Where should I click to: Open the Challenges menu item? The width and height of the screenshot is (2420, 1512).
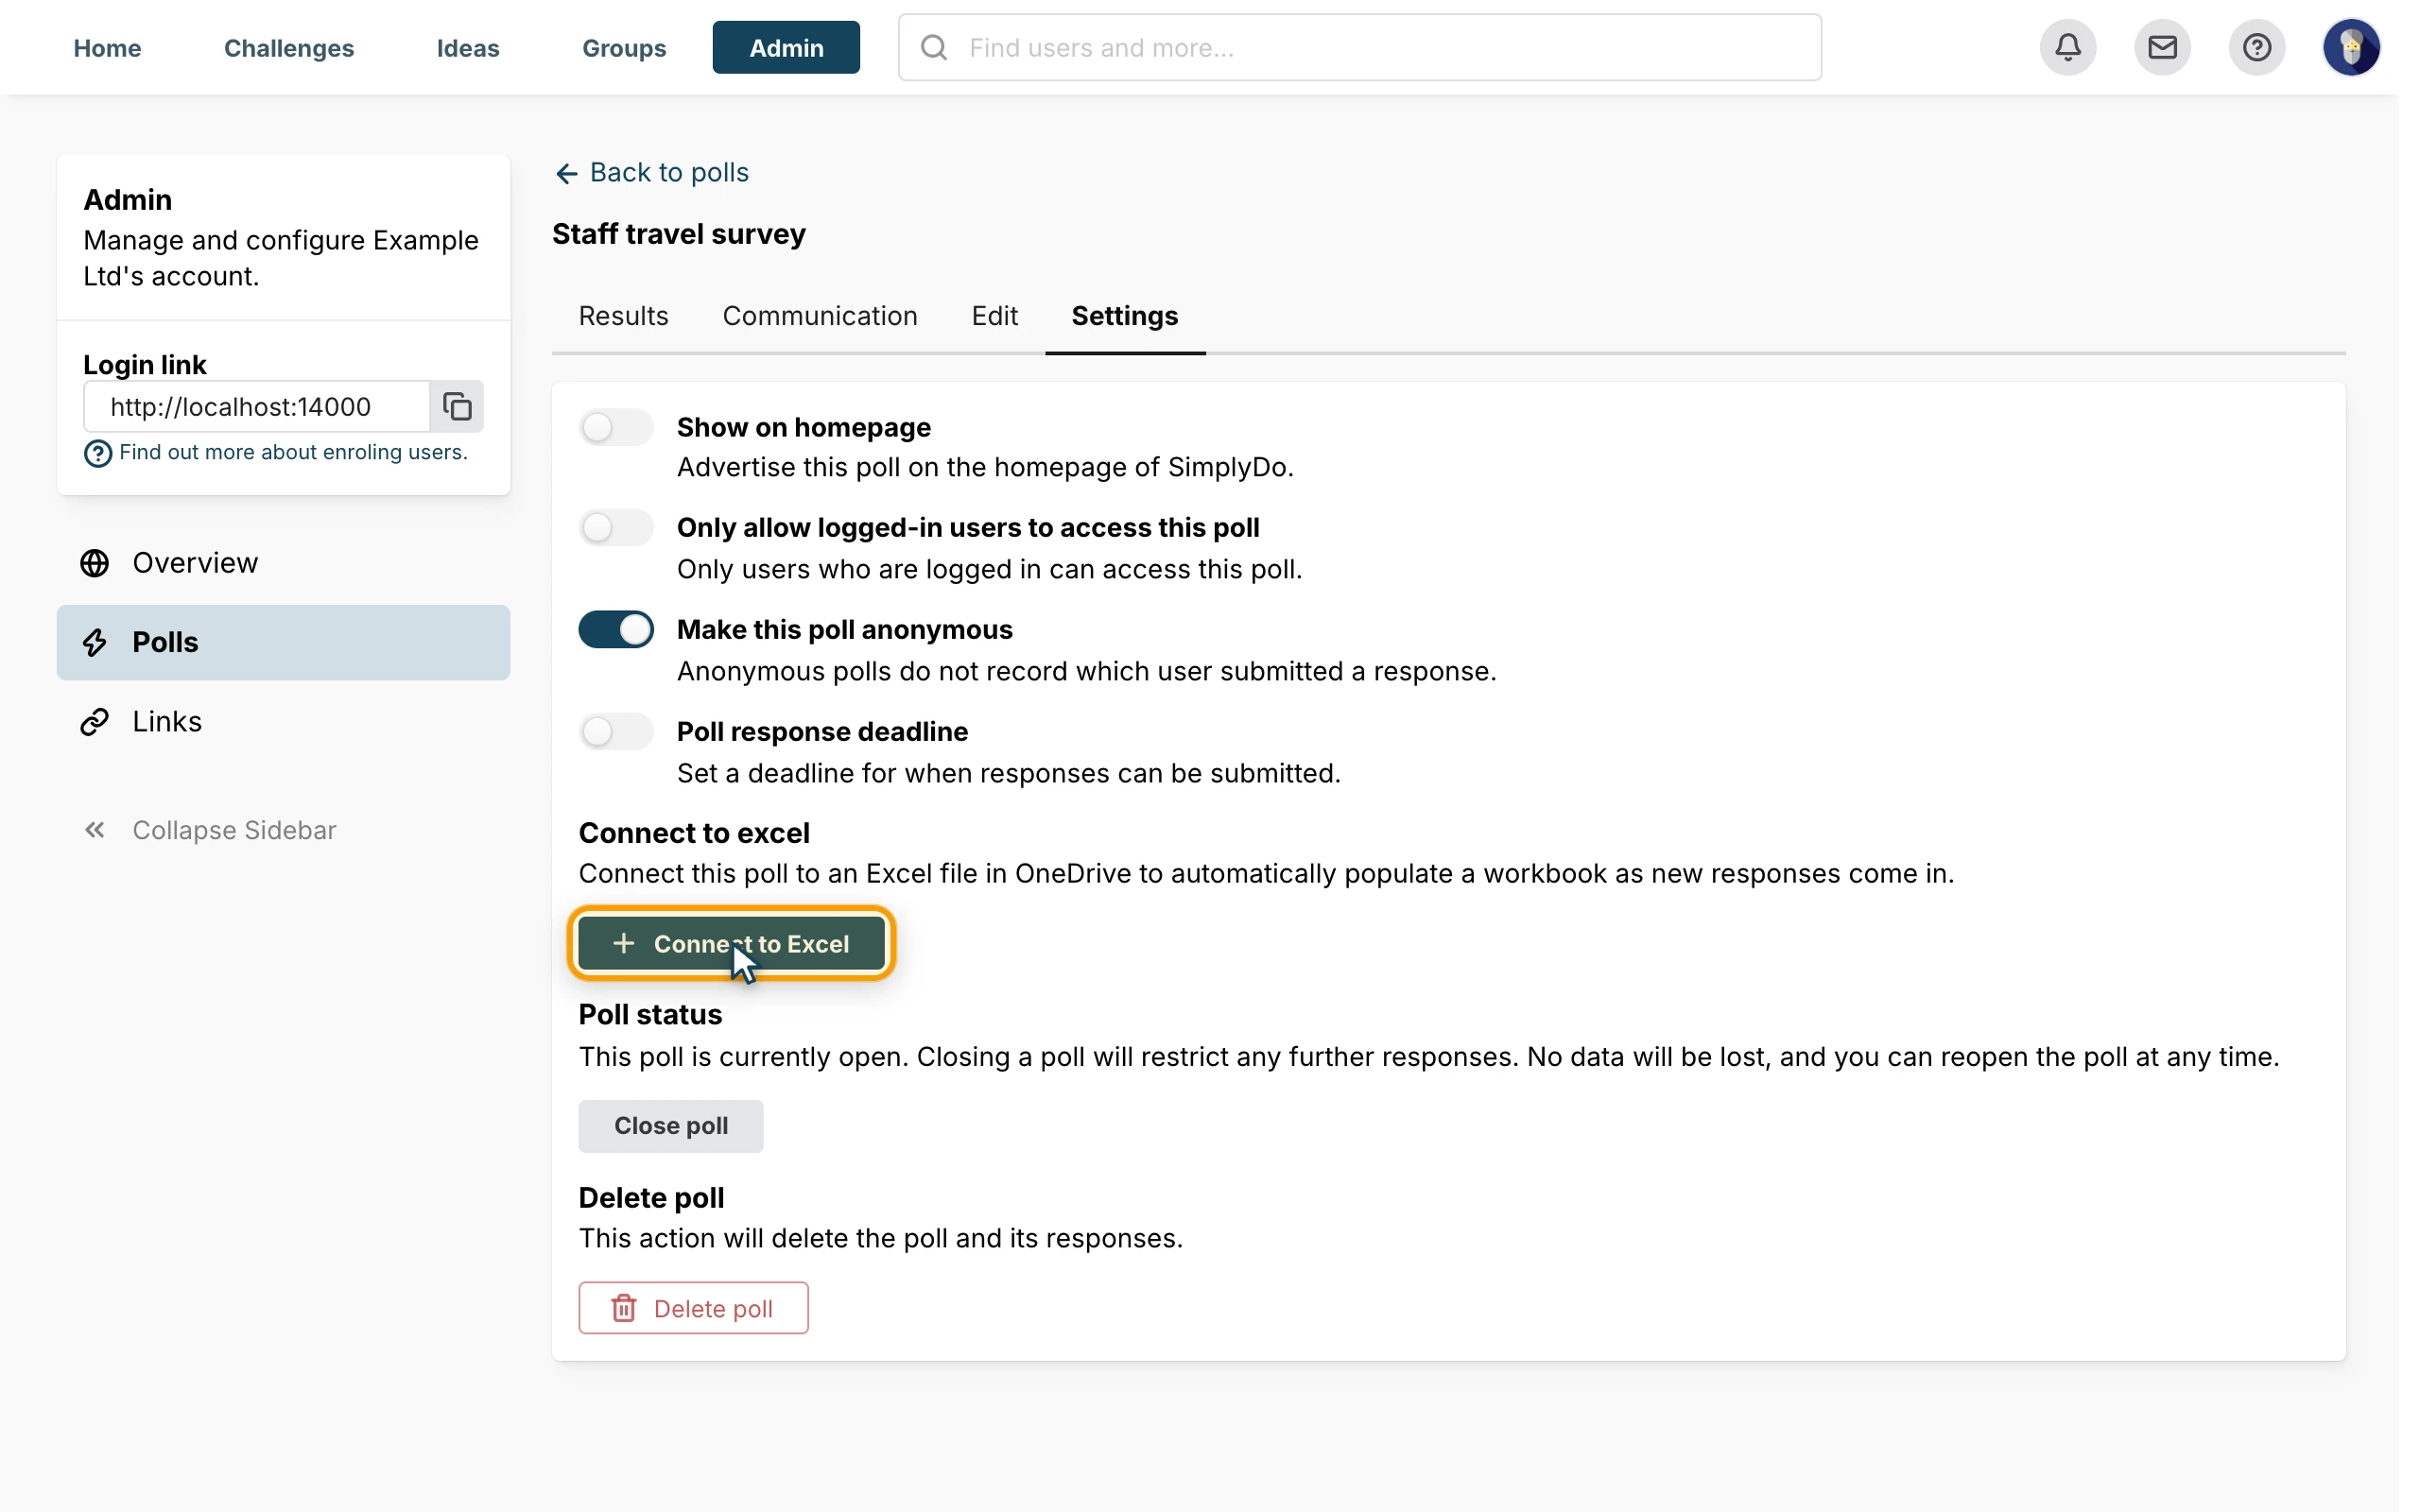[x=289, y=47]
